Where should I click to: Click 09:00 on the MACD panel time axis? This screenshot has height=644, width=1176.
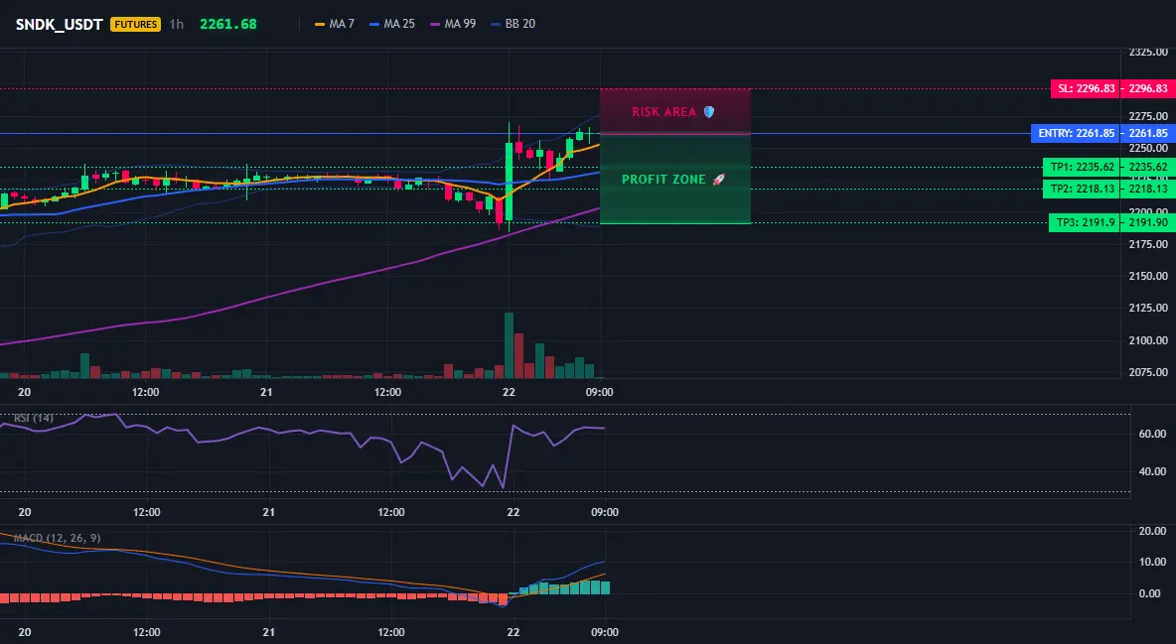605,632
